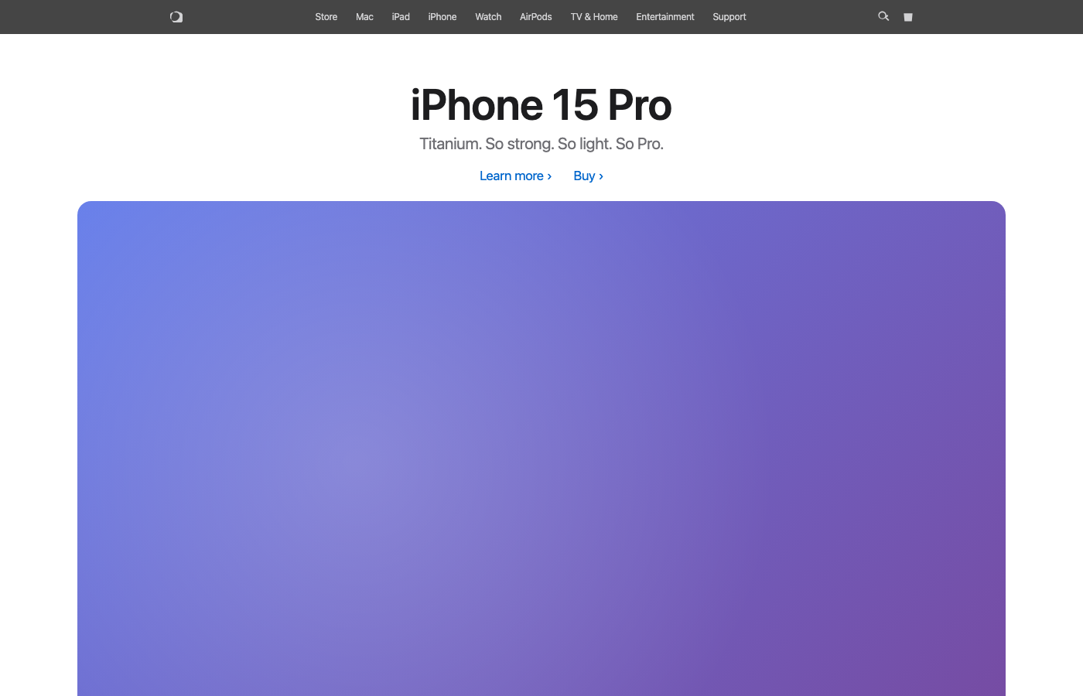Click the Apple logo home icon
This screenshot has width=1083, height=696.
176,17
